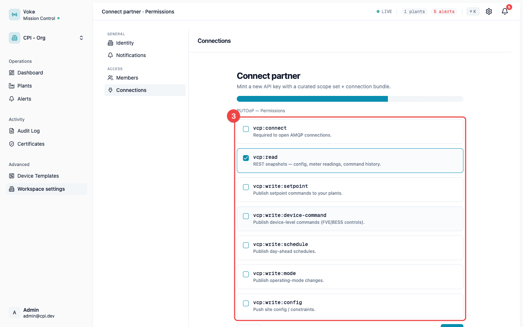The width and height of the screenshot is (523, 327).
Task: Open Dashboard from the sidebar
Action: point(46,73)
